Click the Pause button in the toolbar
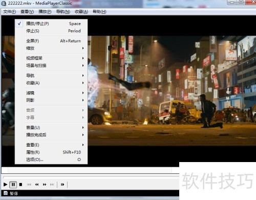The image size is (256, 200). tap(13, 185)
